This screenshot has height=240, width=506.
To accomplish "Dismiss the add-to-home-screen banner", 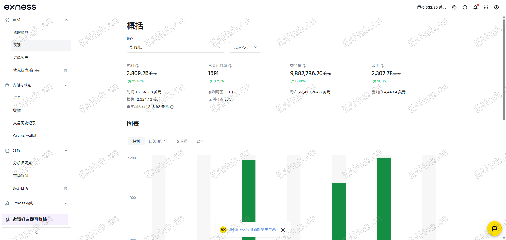I will click(x=283, y=230).
